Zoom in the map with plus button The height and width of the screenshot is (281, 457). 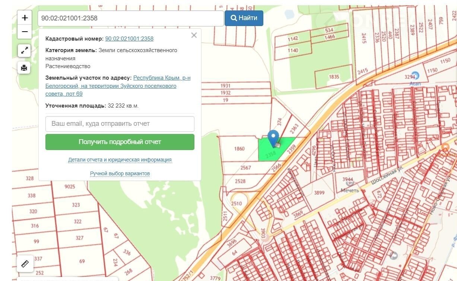coord(25,17)
